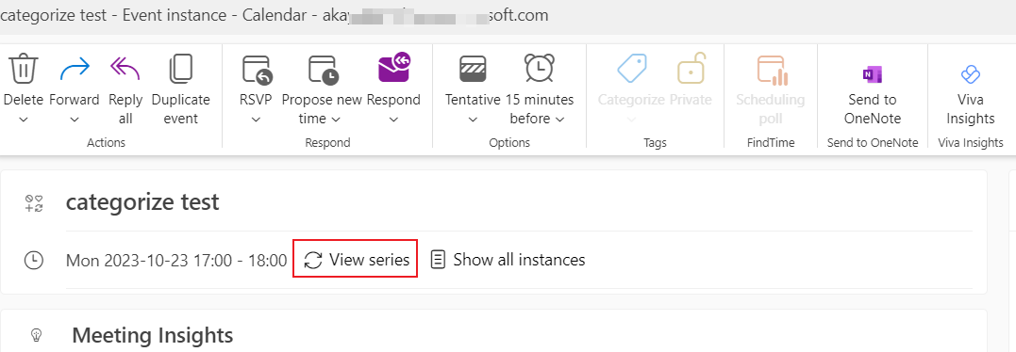
Task: Click Show all instances link
Action: (x=508, y=260)
